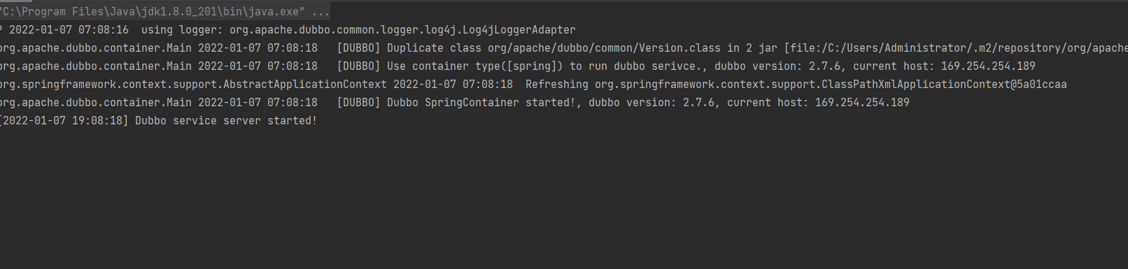Expand the trailing ellipsis after java.exe
This screenshot has height=269, width=1128.
[320, 12]
